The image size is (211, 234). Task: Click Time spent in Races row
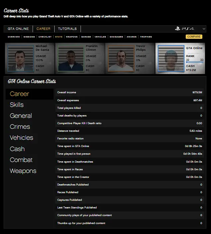point(130,169)
